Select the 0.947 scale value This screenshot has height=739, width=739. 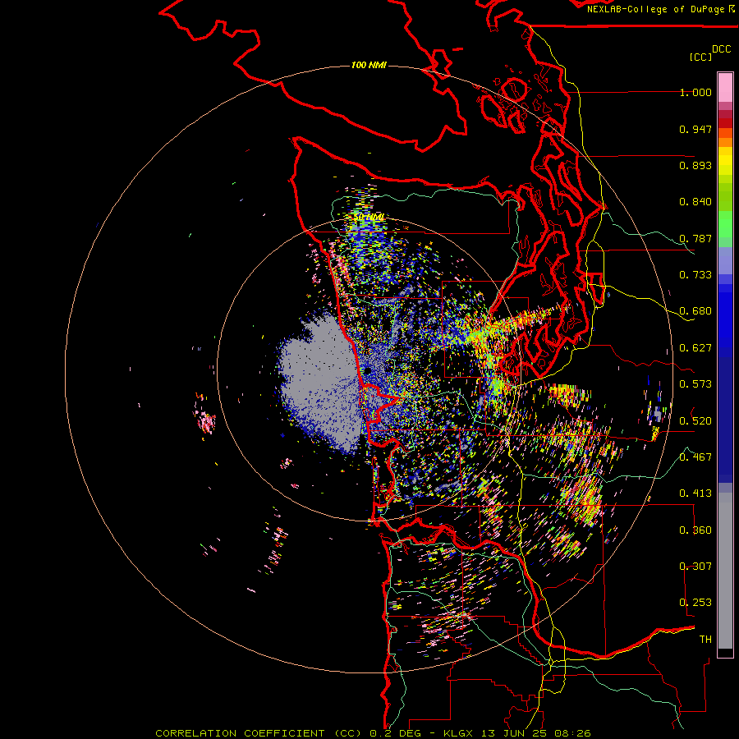pyautogui.click(x=695, y=129)
